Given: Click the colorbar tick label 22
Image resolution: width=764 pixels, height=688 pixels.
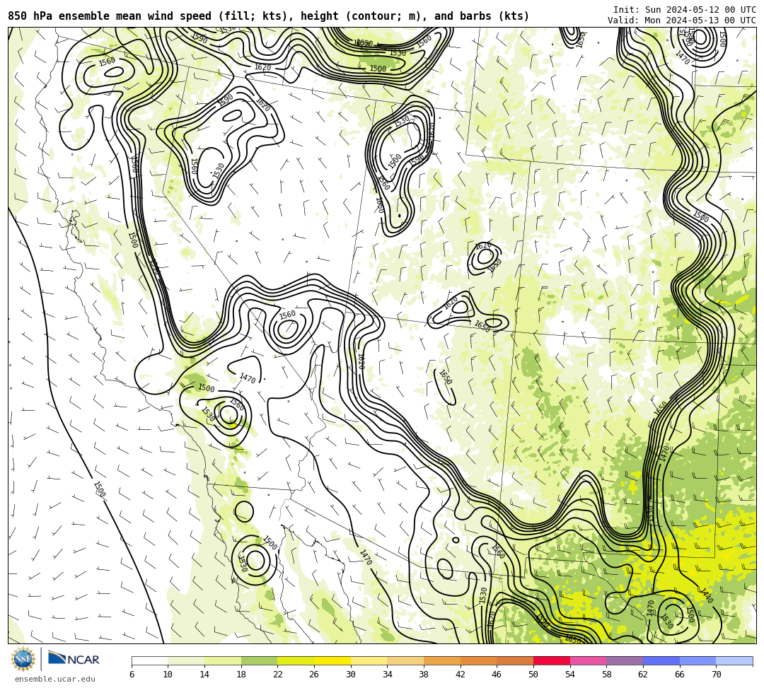Looking at the screenshot, I should pyautogui.click(x=278, y=675).
